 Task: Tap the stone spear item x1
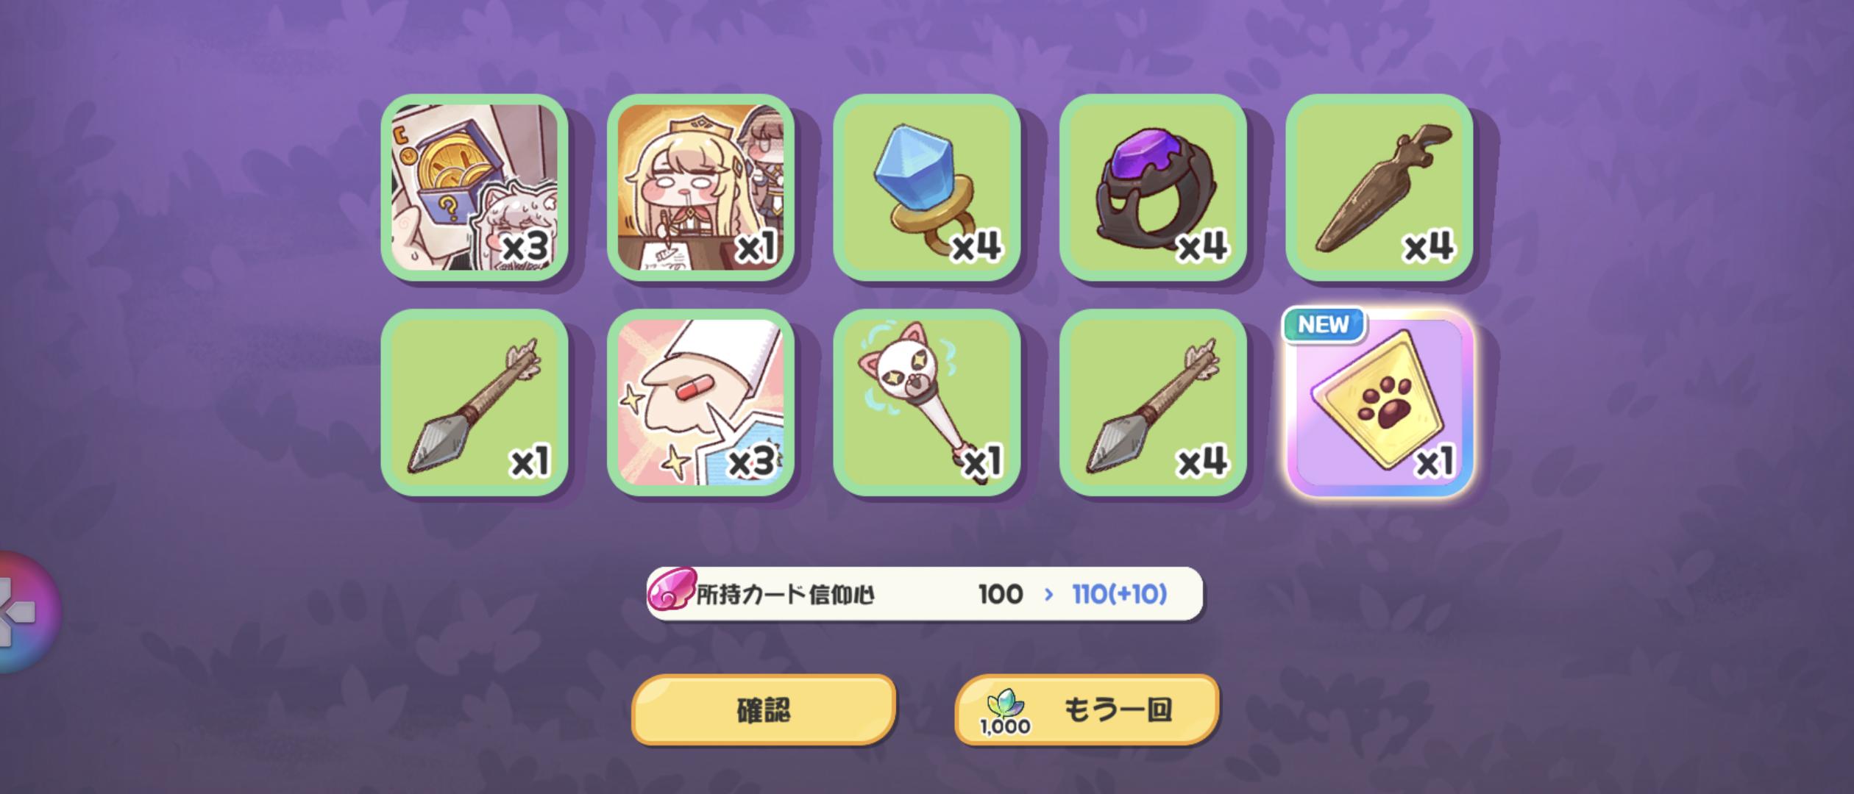475,403
